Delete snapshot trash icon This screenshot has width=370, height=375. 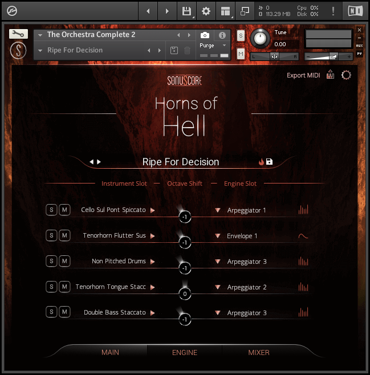pos(187,51)
